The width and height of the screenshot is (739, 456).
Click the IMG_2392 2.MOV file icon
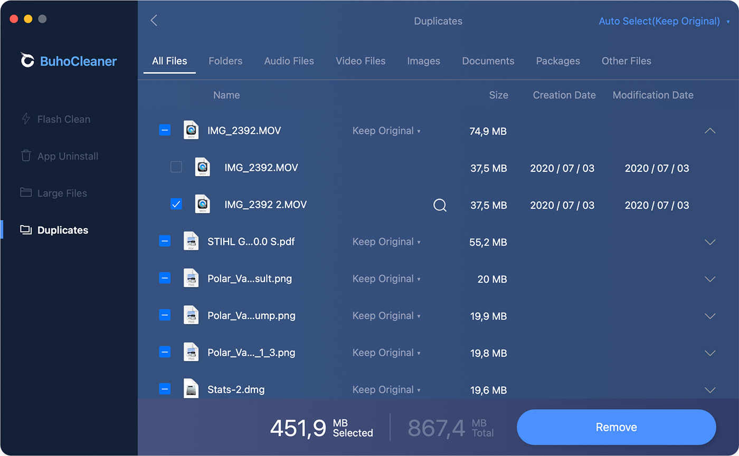tap(202, 204)
